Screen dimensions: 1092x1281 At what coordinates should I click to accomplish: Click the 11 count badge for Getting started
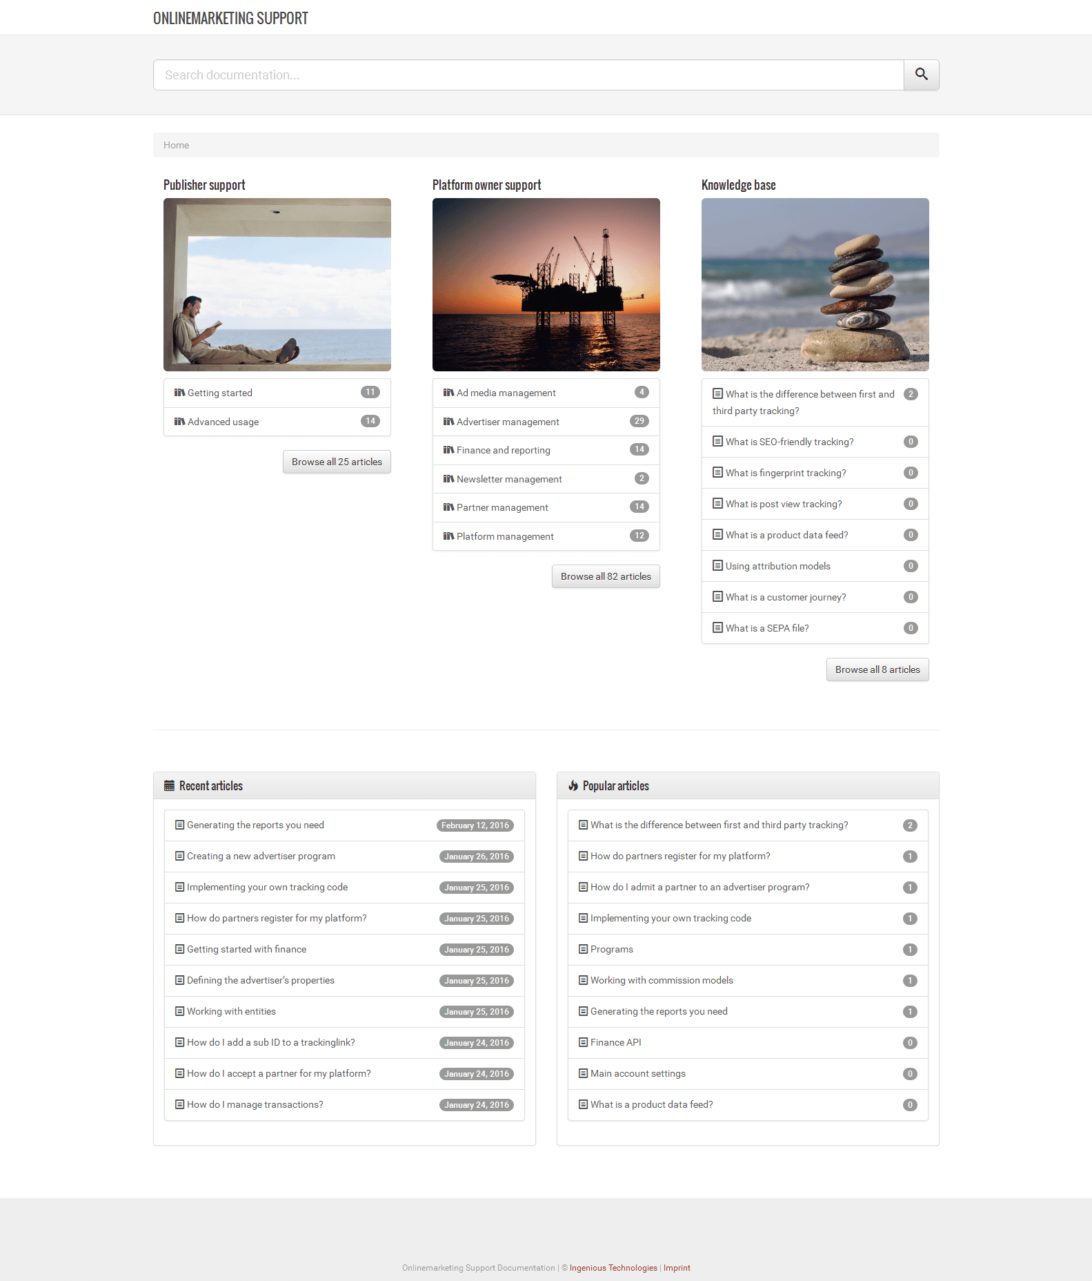(370, 392)
